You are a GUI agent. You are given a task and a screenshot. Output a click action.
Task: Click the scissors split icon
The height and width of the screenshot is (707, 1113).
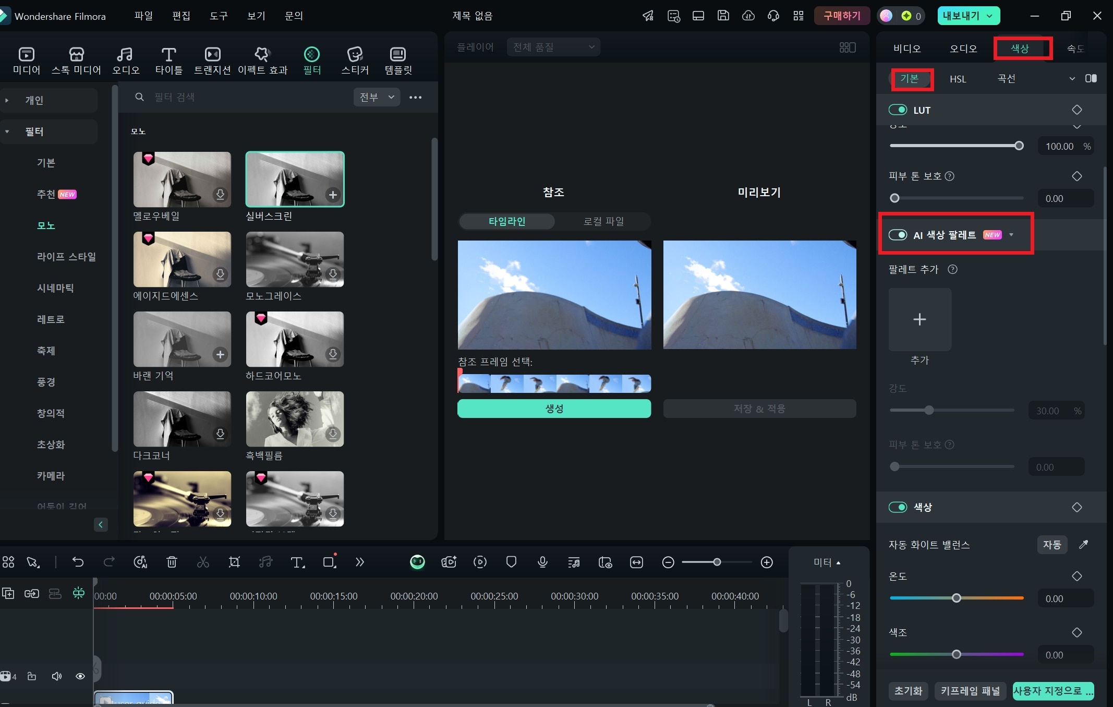click(x=203, y=562)
